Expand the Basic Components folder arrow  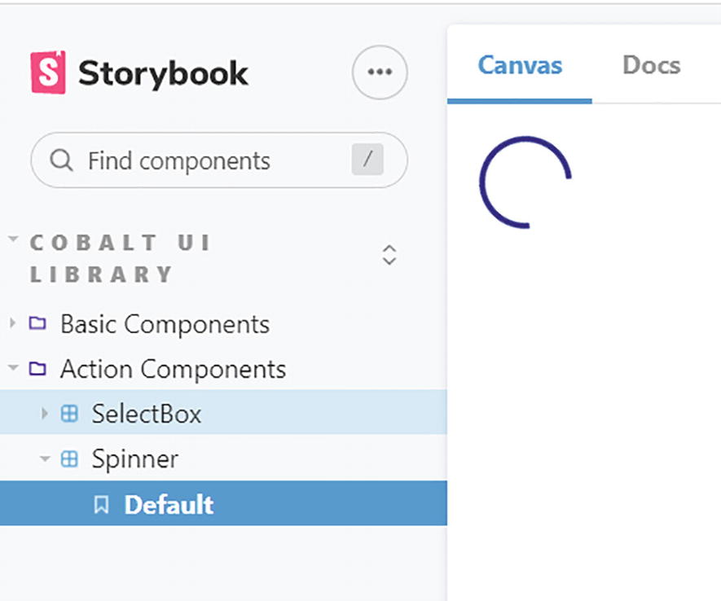coord(13,324)
